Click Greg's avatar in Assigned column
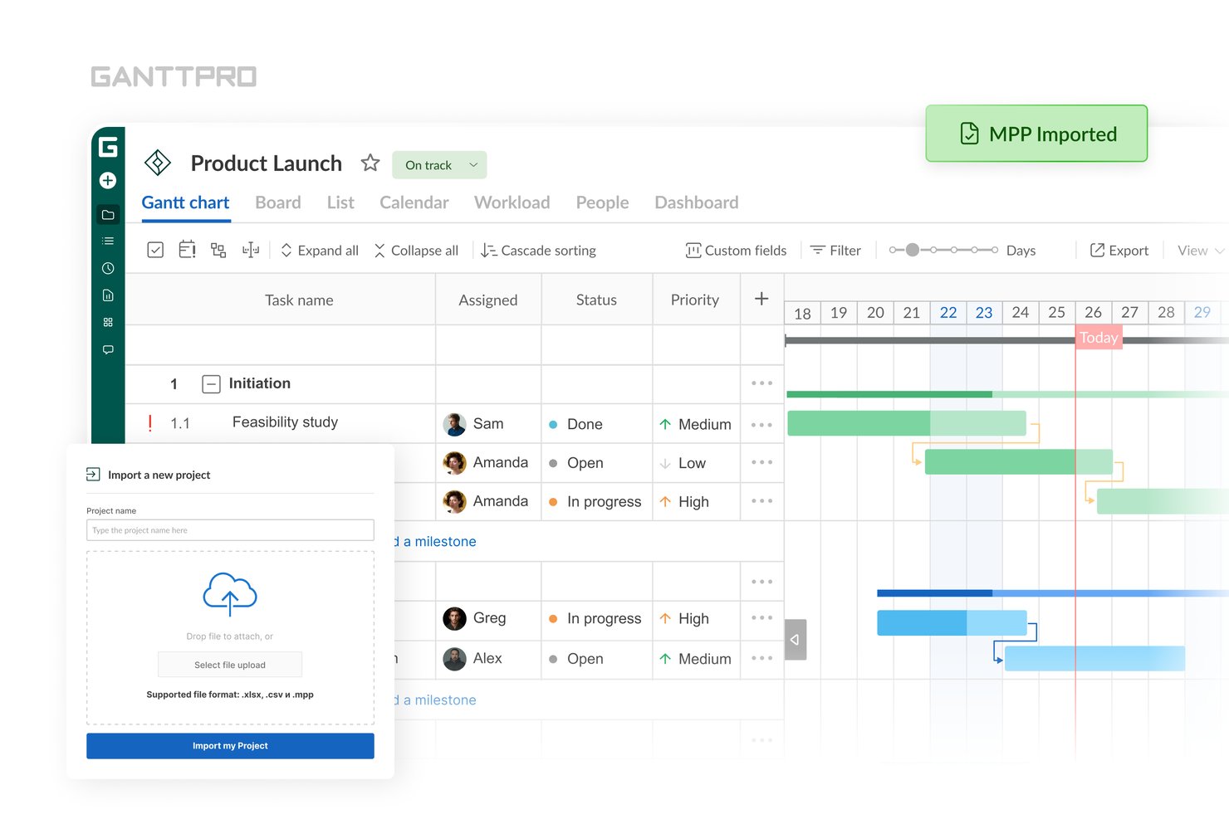 [454, 618]
